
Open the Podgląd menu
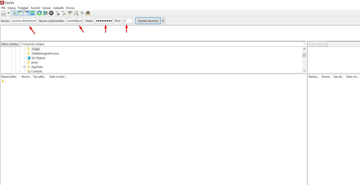(23, 8)
